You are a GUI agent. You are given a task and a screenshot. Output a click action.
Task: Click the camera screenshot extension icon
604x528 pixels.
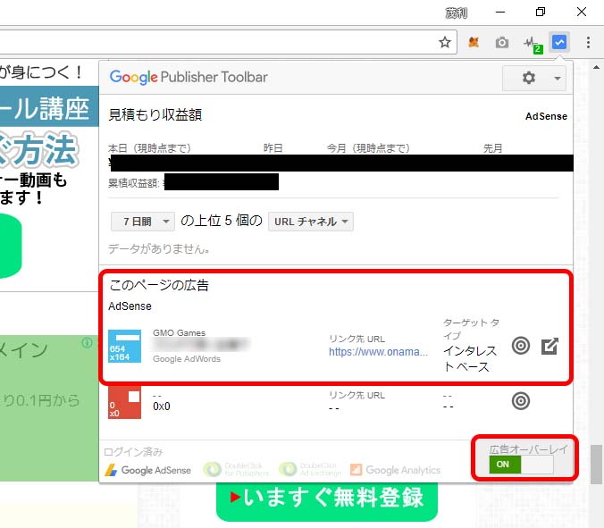click(x=502, y=42)
